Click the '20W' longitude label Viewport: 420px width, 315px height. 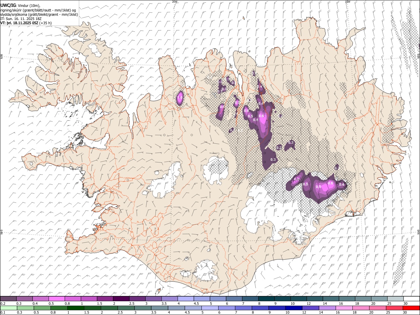point(175,2)
